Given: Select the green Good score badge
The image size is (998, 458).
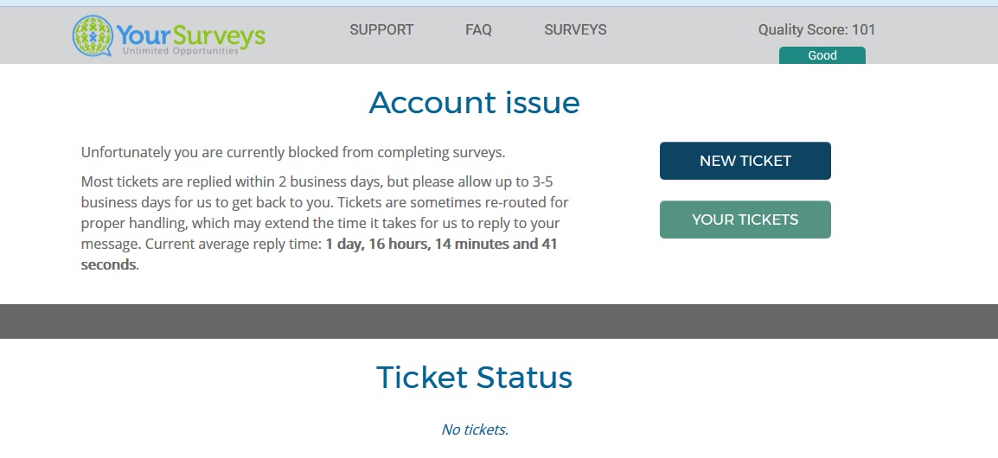Looking at the screenshot, I should tap(822, 55).
